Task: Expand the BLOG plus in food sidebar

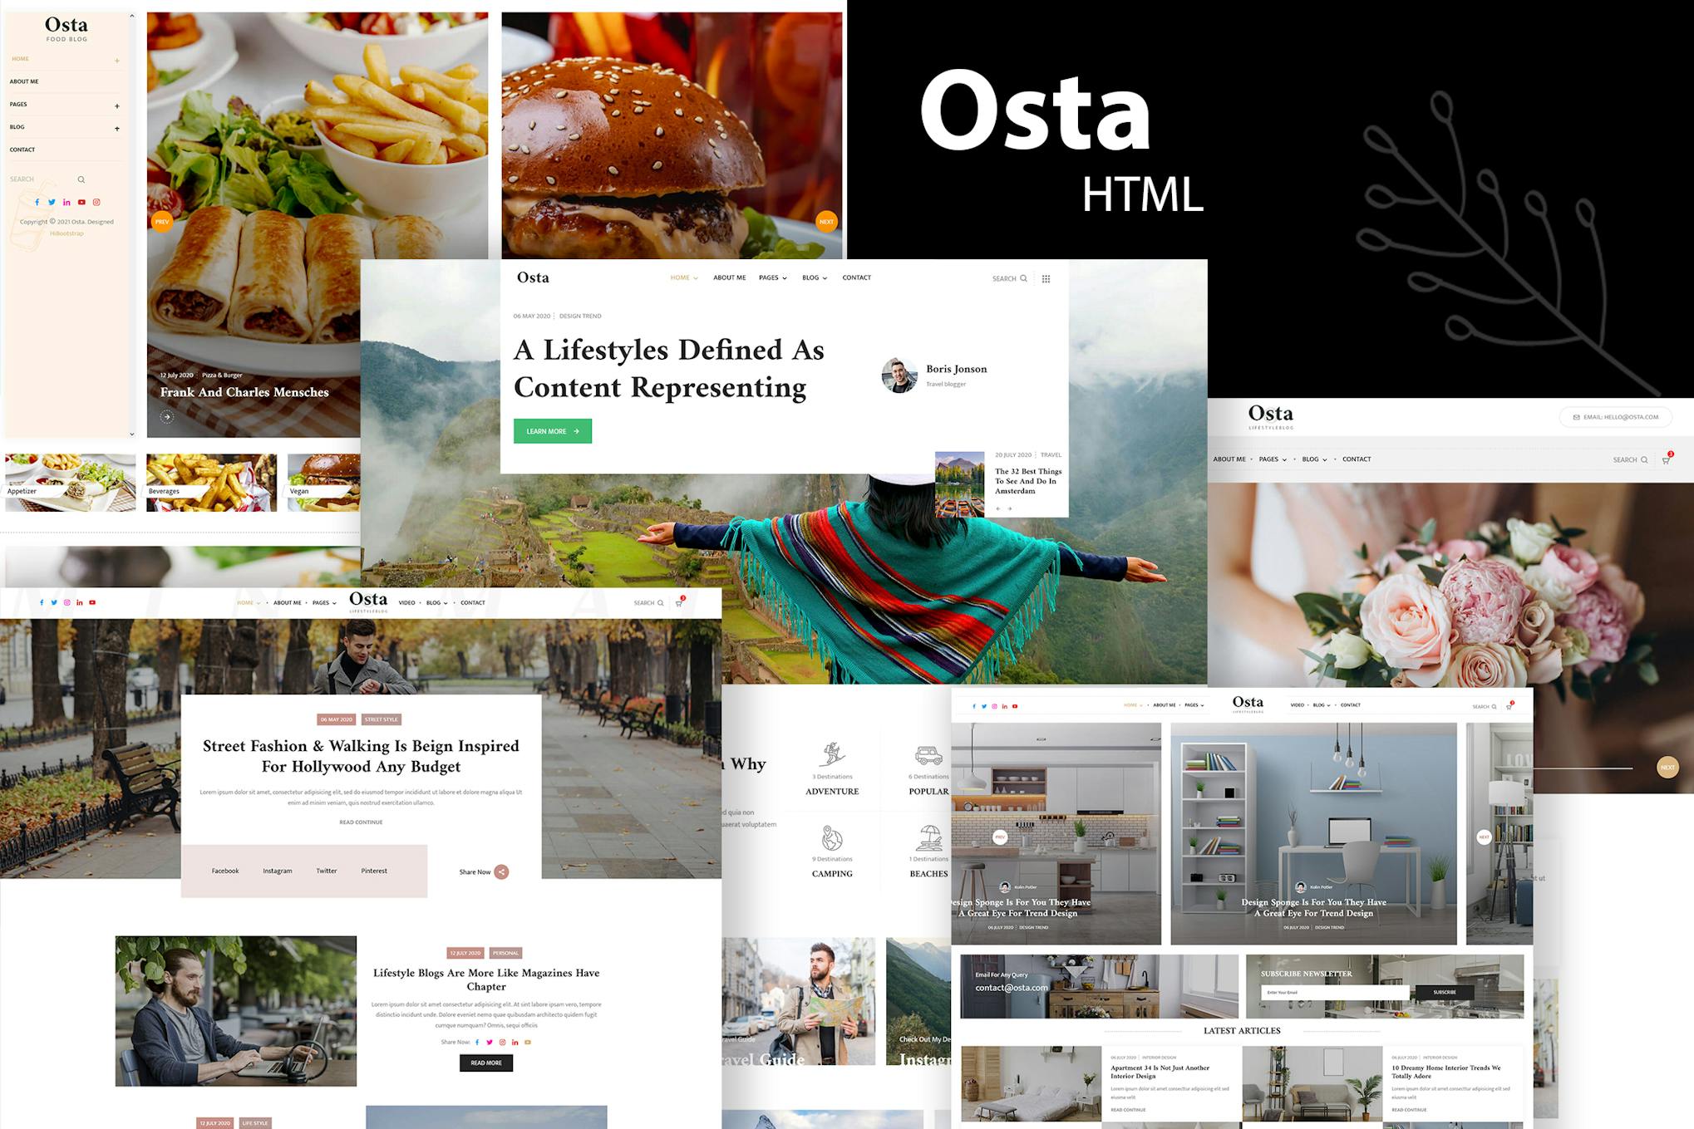Action: 117,128
